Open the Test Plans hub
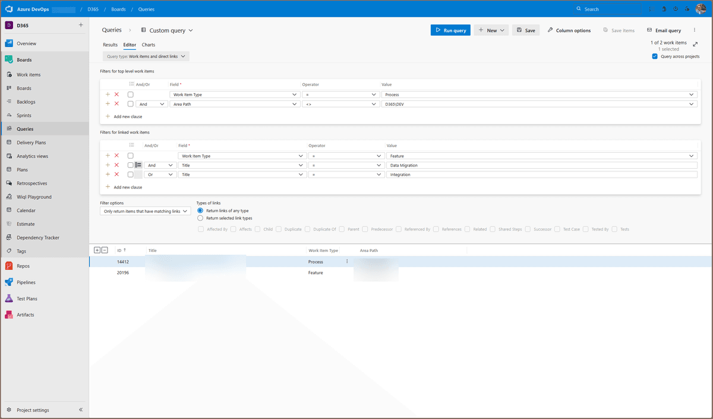The height and width of the screenshot is (419, 713). coord(45,298)
